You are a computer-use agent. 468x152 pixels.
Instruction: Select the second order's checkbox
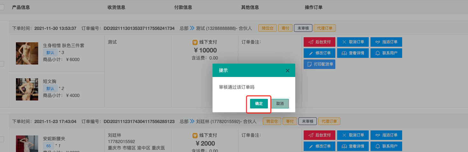[2, 139]
